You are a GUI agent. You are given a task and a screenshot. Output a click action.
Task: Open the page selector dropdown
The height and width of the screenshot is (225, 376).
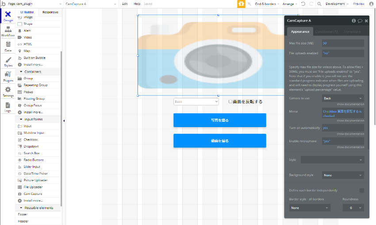[35, 4]
